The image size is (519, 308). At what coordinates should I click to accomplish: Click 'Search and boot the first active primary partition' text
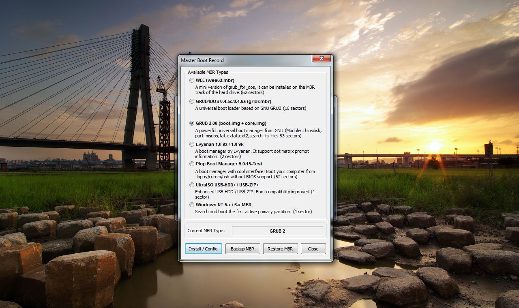[253, 212]
